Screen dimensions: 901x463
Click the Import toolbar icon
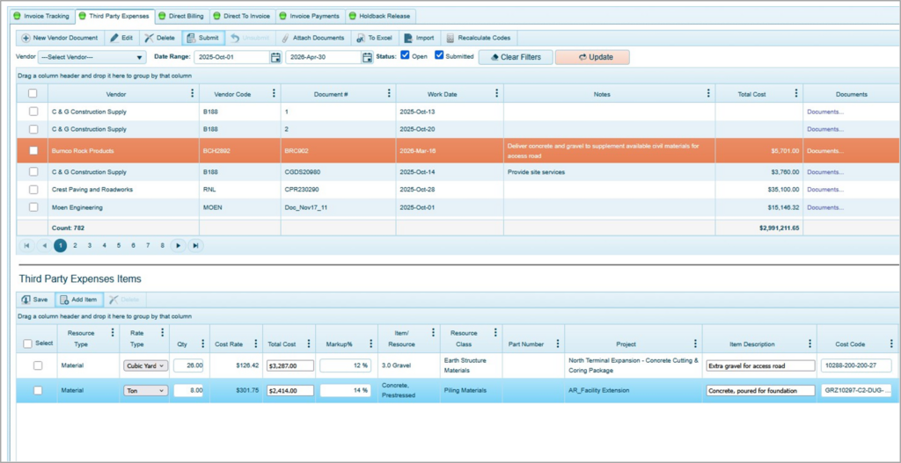[407, 38]
